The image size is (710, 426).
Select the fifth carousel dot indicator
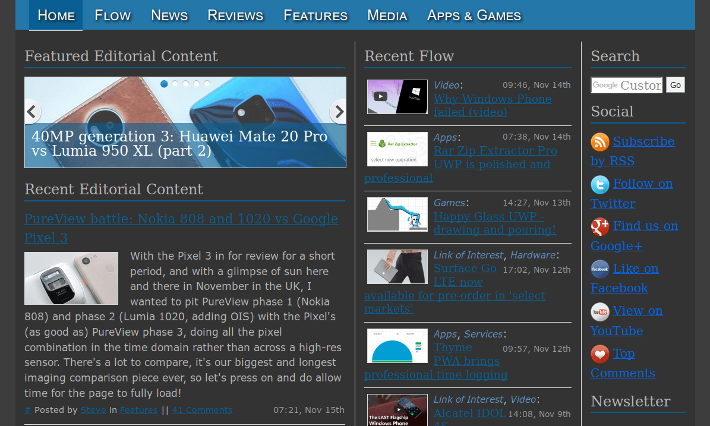point(207,84)
